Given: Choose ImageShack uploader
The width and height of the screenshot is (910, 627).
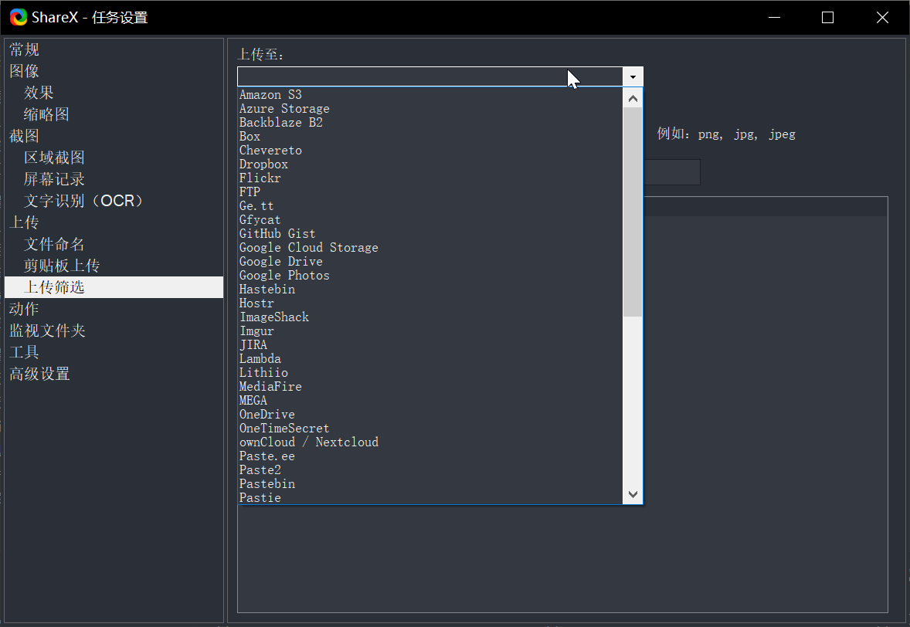Looking at the screenshot, I should click(430, 317).
